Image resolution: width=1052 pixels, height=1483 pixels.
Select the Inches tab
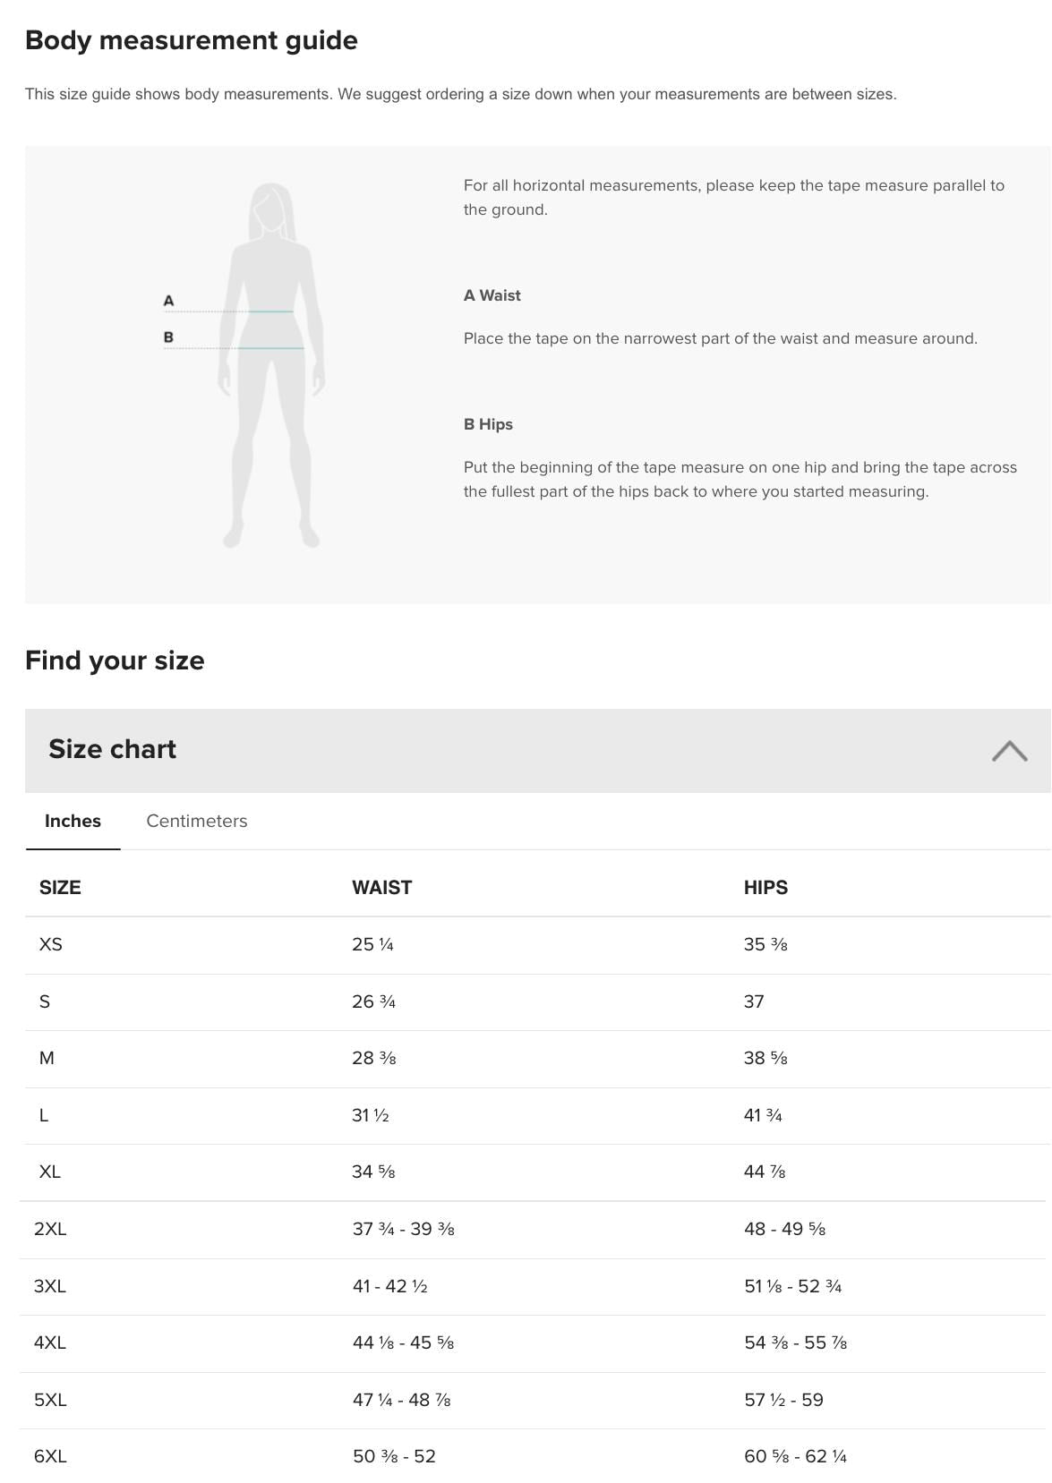[x=74, y=821]
